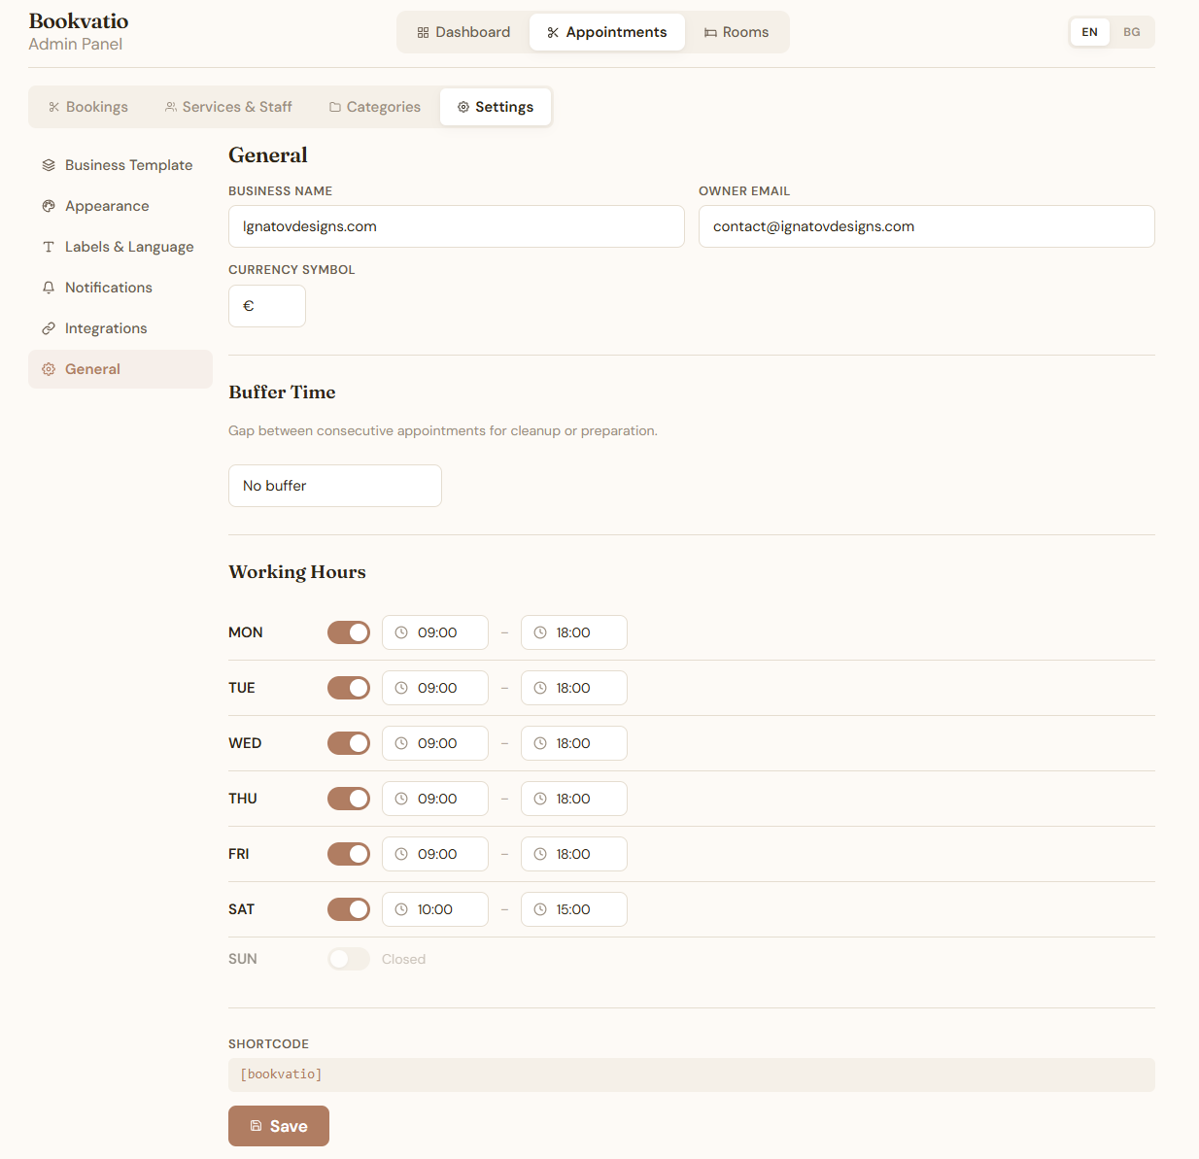Edit Thursday end time 18:00

tap(574, 799)
